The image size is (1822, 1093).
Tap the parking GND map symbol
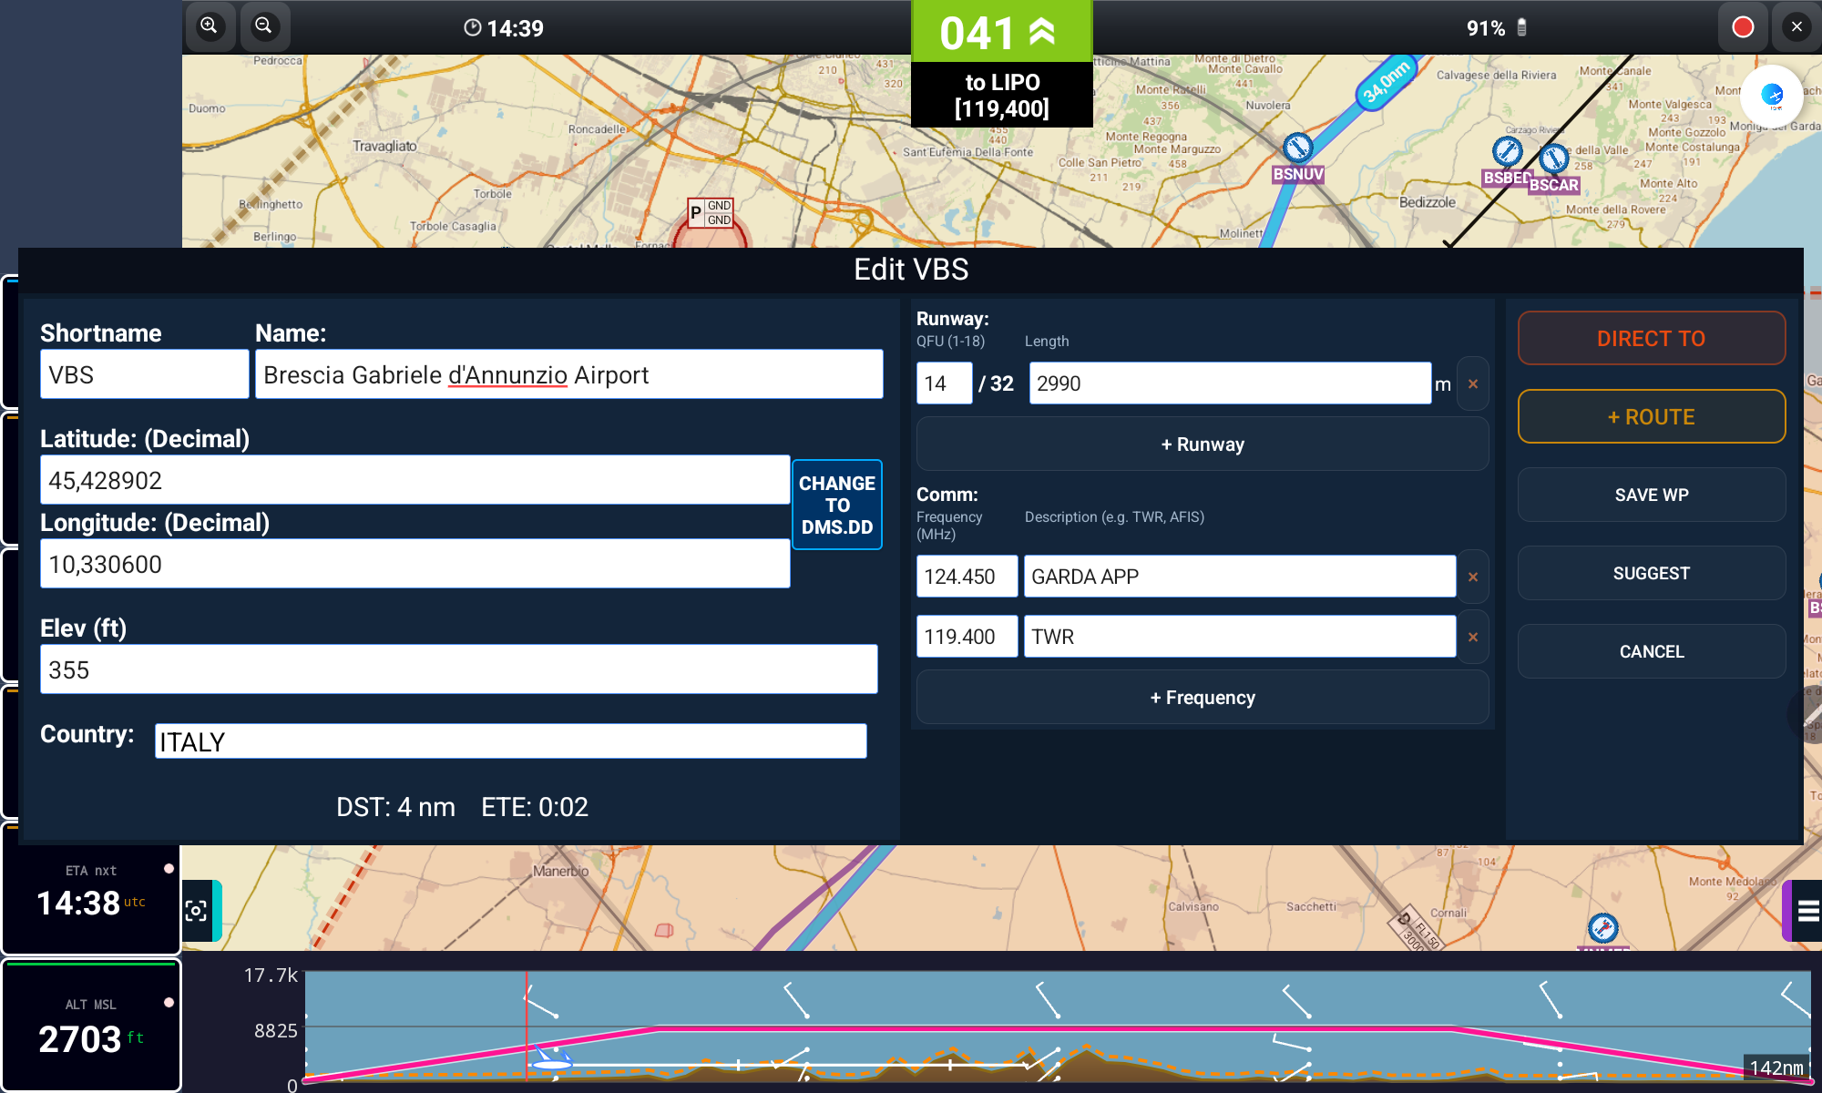tap(711, 213)
